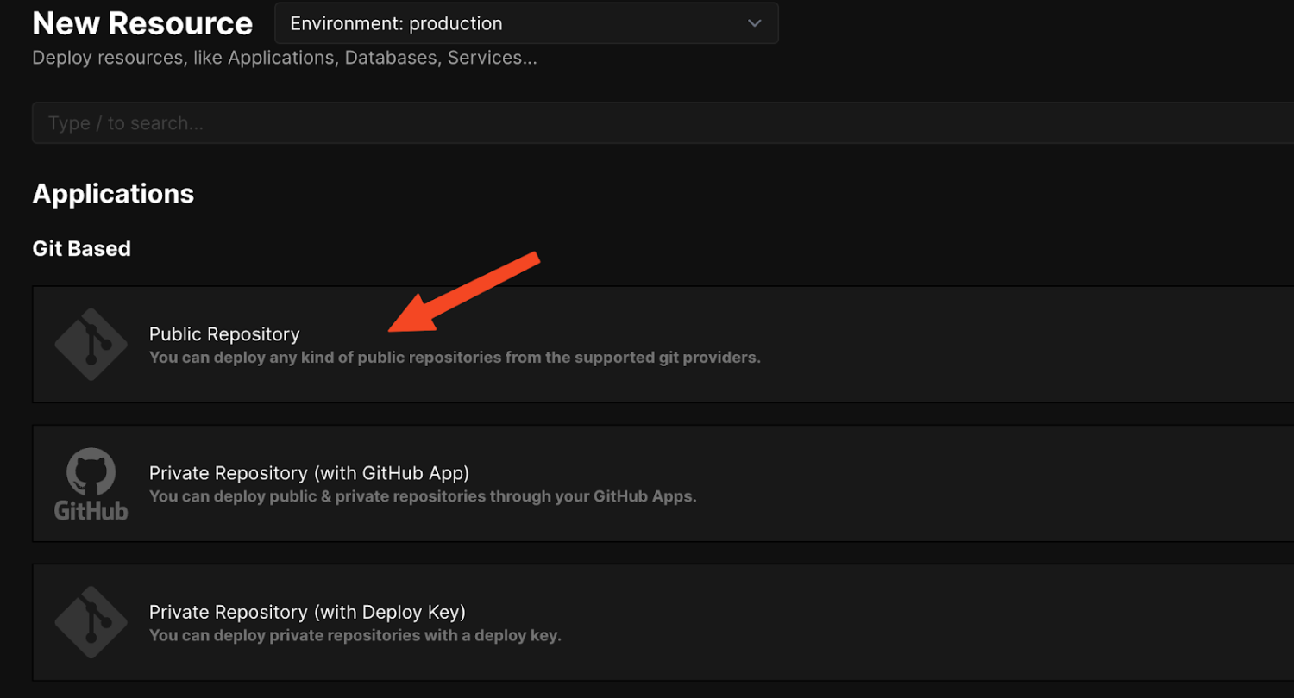Pick 'Private Repository (with Deploy Key)' title
Image resolution: width=1294 pixels, height=698 pixels.
coord(307,612)
